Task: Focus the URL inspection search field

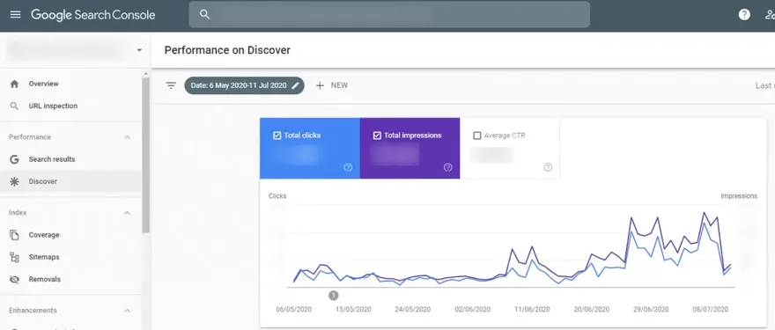Action: 389,14
